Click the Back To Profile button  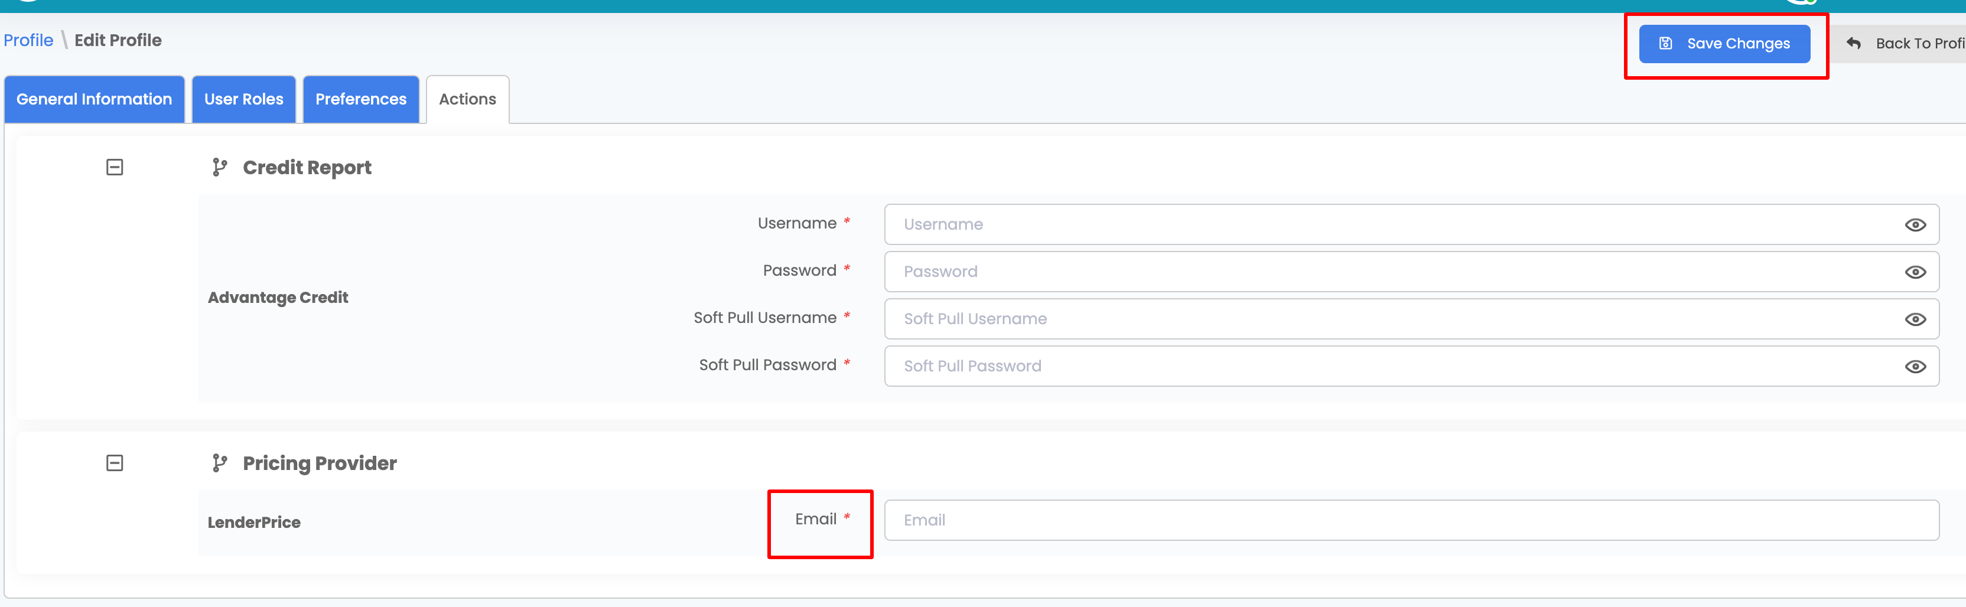coord(1908,44)
